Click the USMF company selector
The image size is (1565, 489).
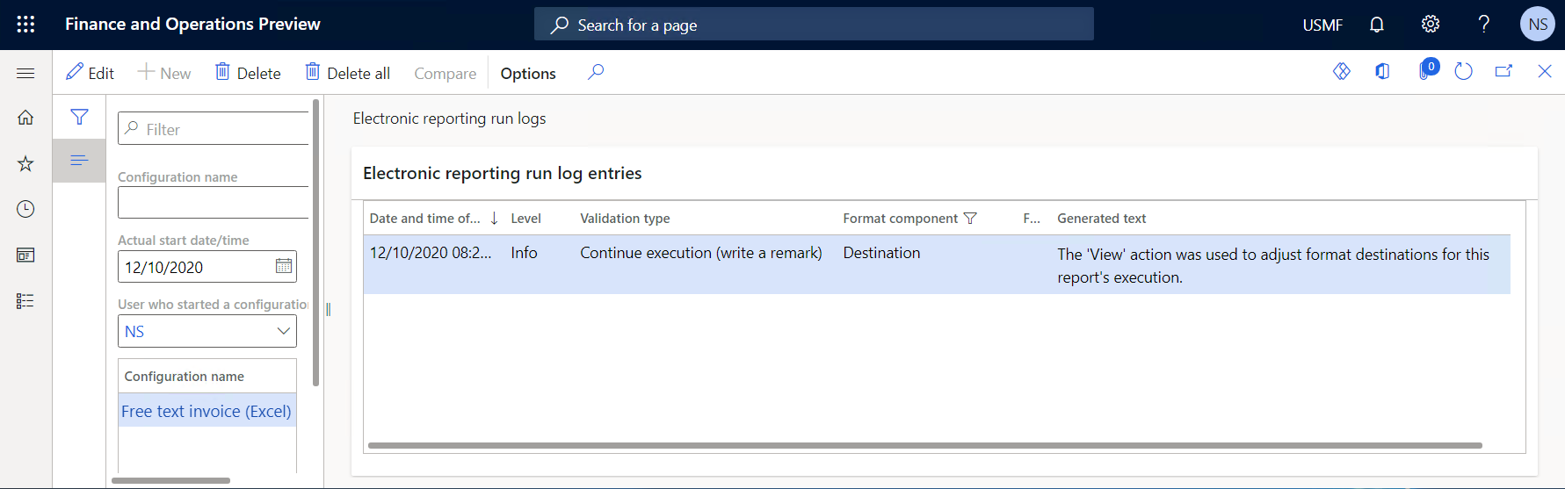point(1322,25)
